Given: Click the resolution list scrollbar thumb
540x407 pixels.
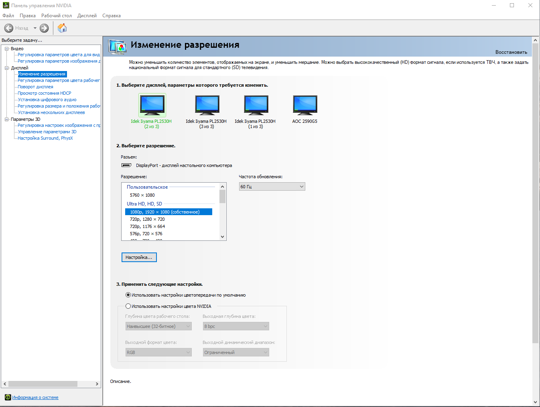Looking at the screenshot, I should click(223, 197).
